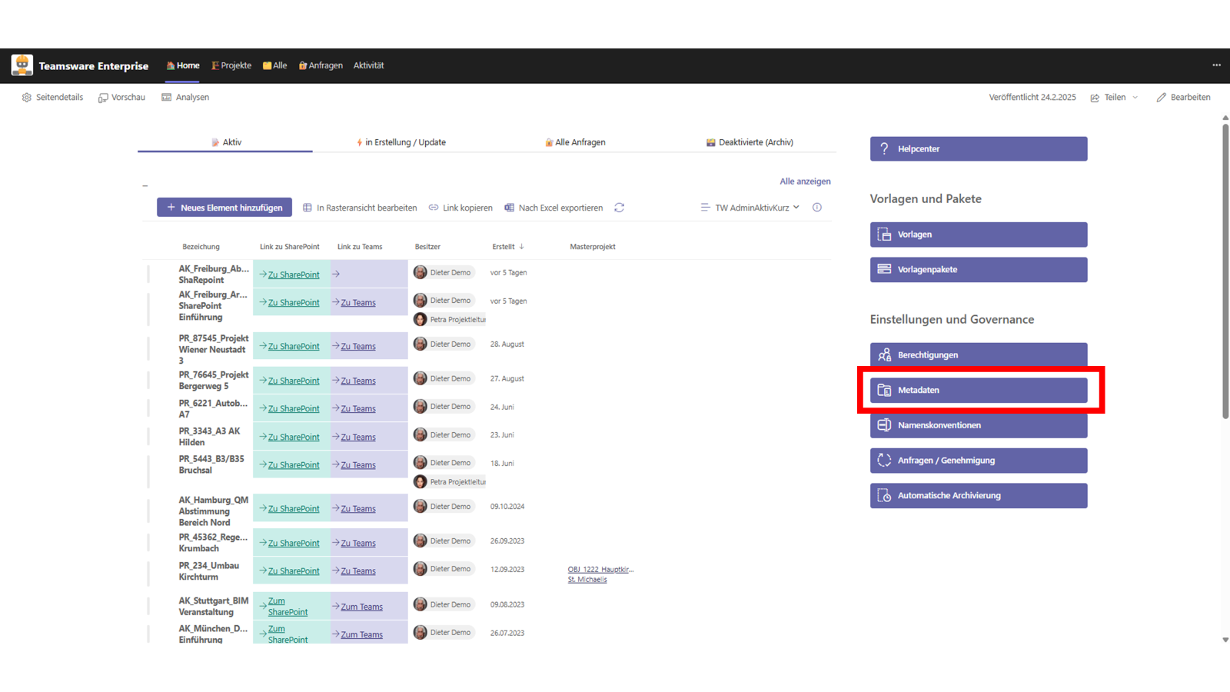Screen dimensions: 1230x692
Task: Click Neues Element hinzufügen button
Action: (x=224, y=208)
